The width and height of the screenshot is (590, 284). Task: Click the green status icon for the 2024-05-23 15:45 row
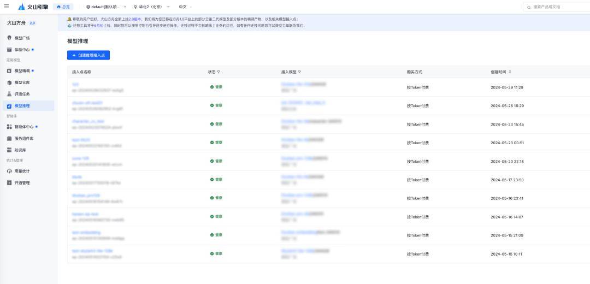(212, 124)
